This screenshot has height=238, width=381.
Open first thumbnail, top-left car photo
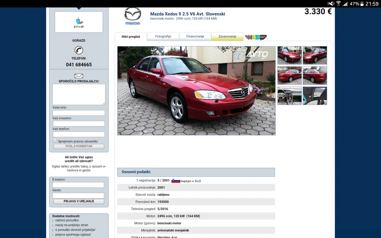(x=290, y=56)
